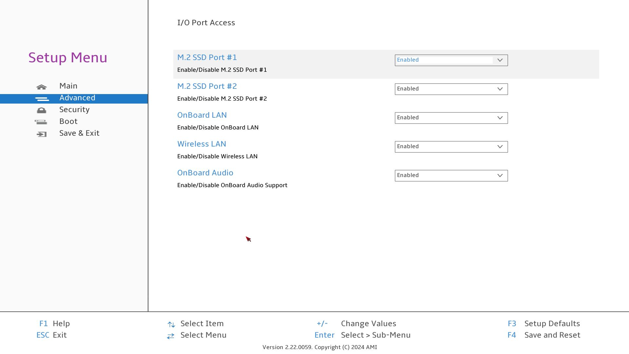Open the Save & Exit menu
Image resolution: width=629 pixels, height=354 pixels.
pos(79,133)
